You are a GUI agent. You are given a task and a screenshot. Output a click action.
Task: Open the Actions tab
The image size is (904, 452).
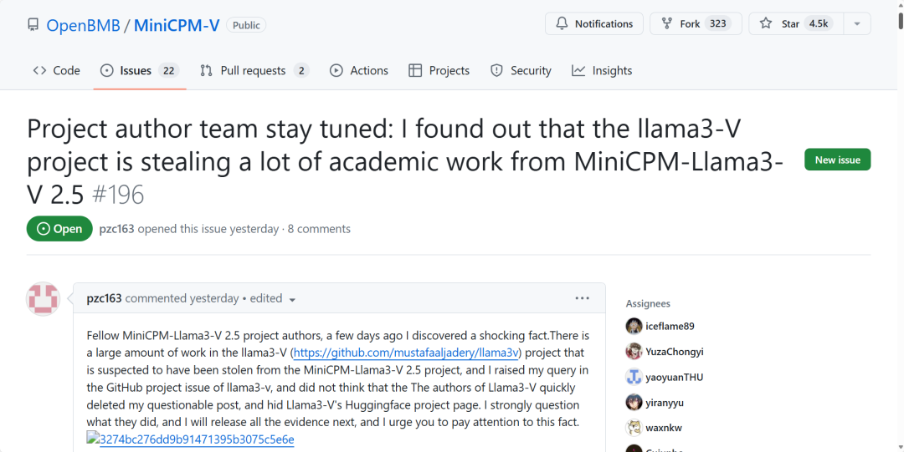[x=359, y=71]
